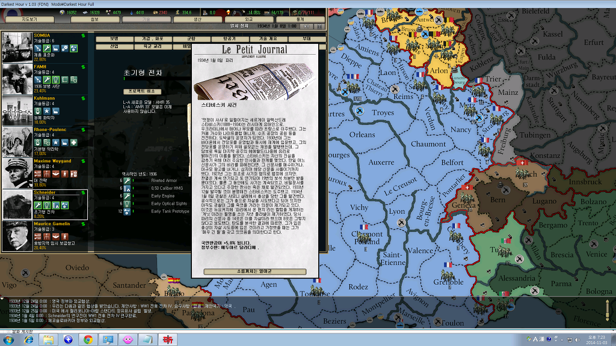This screenshot has height=346, width=616.
Task: Click SOMUA's factory specialty icon
Action: 56,48
